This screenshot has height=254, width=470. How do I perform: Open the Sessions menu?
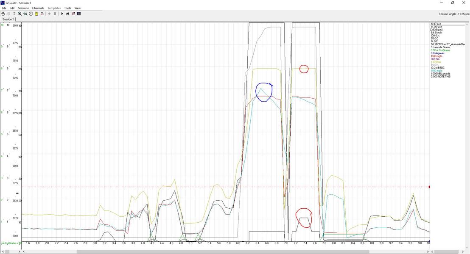pos(23,8)
